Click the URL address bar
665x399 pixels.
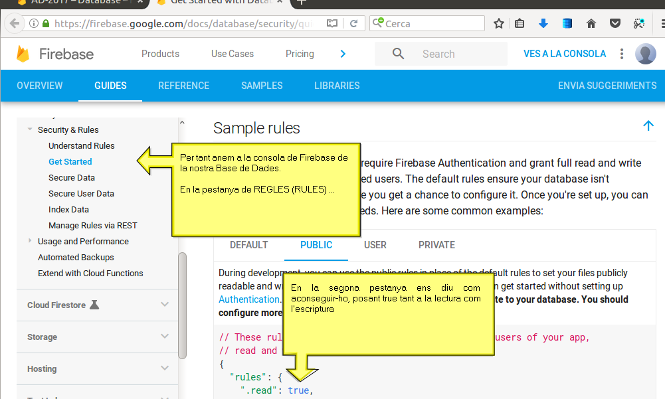click(x=185, y=23)
